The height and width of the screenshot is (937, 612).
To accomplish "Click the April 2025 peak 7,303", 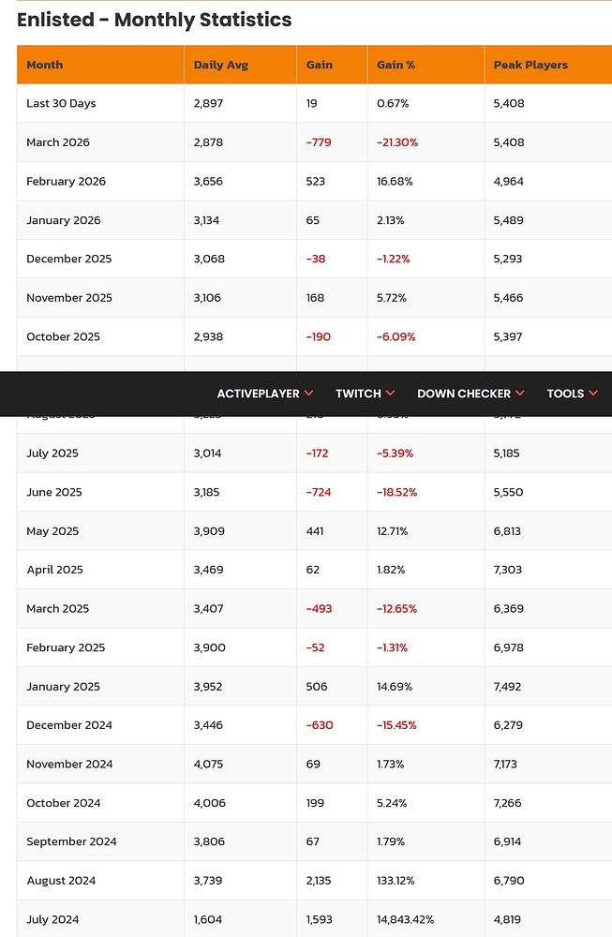I will tap(508, 570).
